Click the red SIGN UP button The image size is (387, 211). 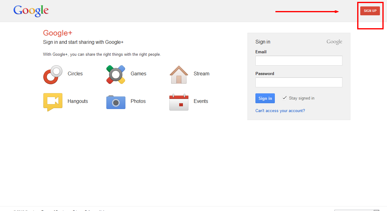pos(370,11)
